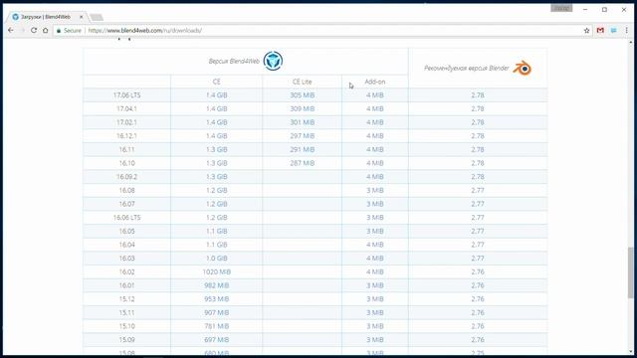Download version 16.08 CE 1.2 GiB
The height and width of the screenshot is (358, 637).
[217, 190]
